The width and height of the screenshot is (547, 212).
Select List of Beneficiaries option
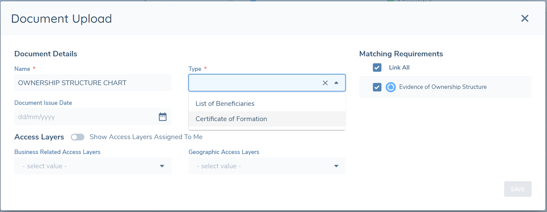pos(225,104)
